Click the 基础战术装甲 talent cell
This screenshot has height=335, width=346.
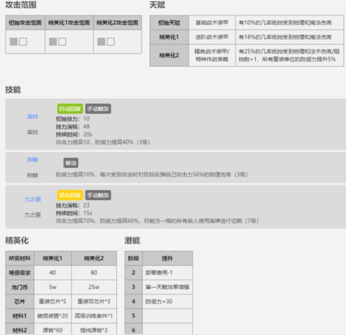pyautogui.click(x=212, y=23)
